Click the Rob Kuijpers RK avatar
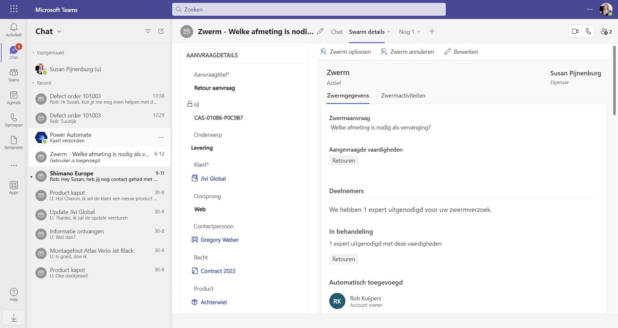 (x=337, y=301)
